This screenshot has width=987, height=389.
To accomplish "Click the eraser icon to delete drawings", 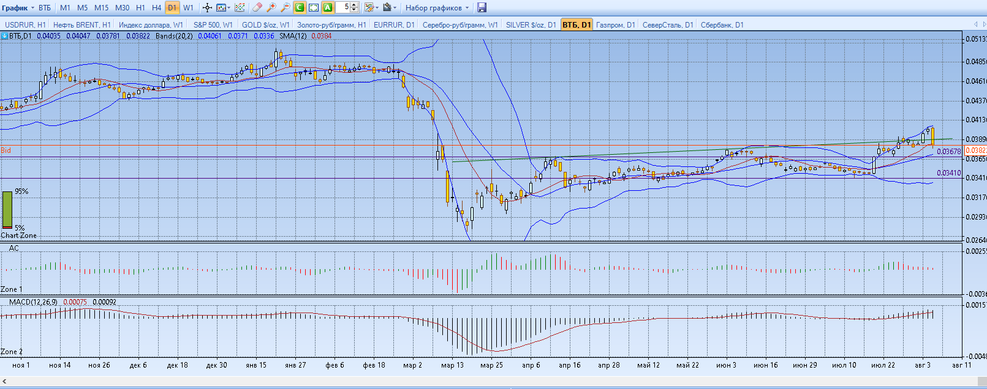I will pyautogui.click(x=257, y=8).
